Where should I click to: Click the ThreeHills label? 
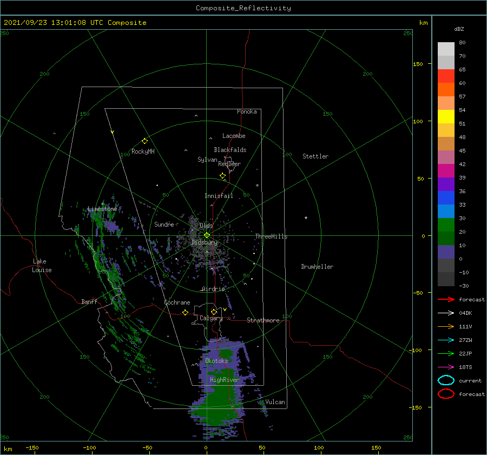click(271, 236)
